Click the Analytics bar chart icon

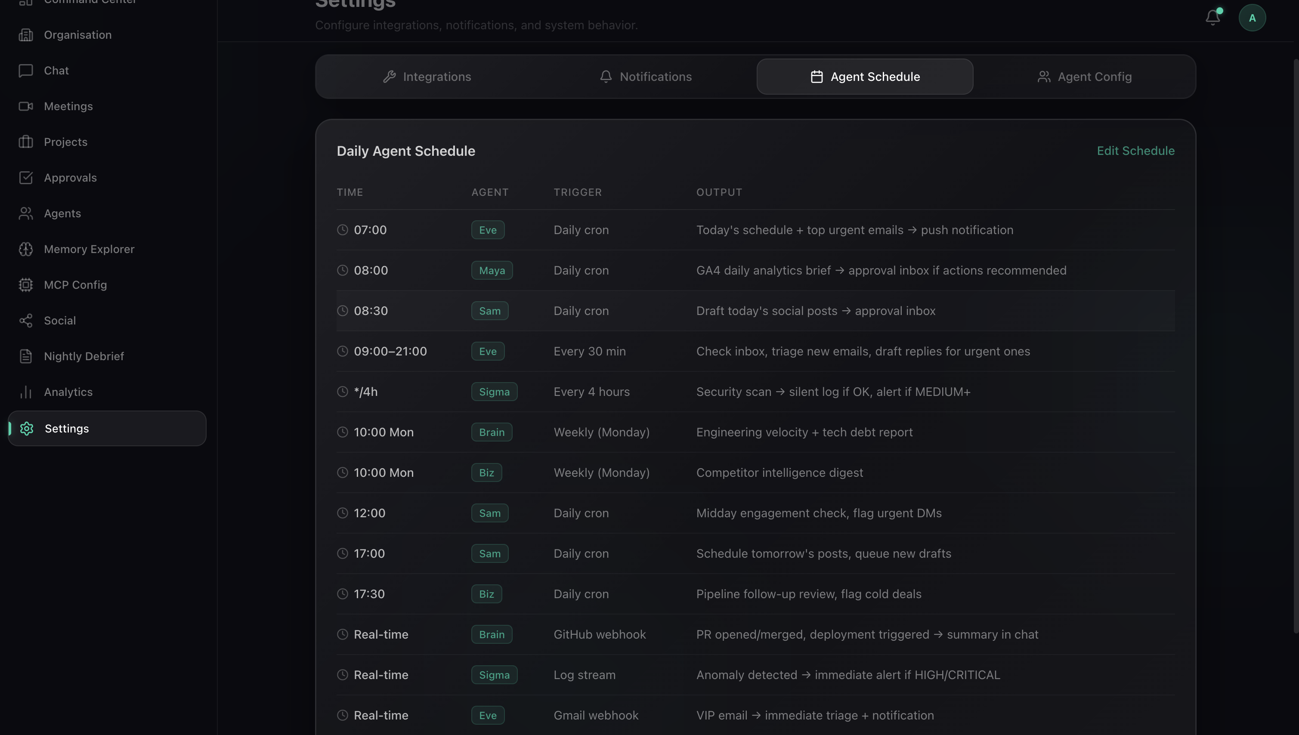[26, 392]
